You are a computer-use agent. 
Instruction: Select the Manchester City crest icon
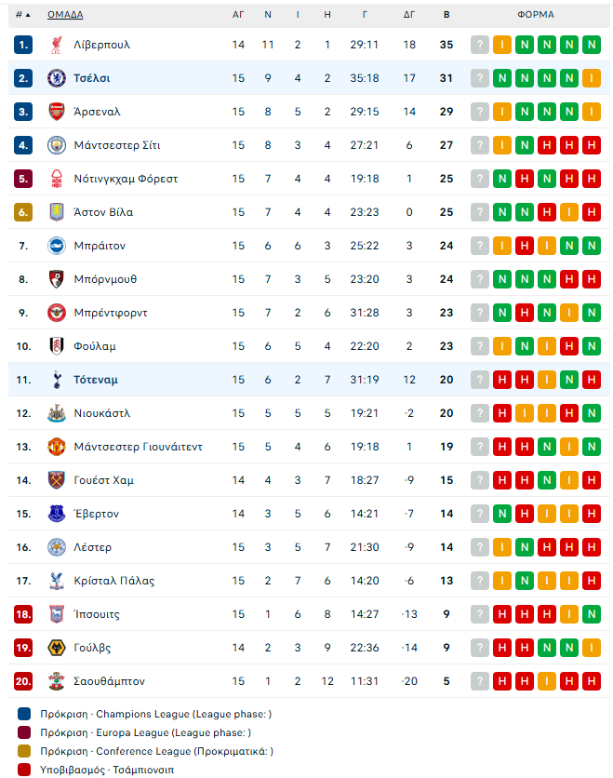pyautogui.click(x=57, y=145)
